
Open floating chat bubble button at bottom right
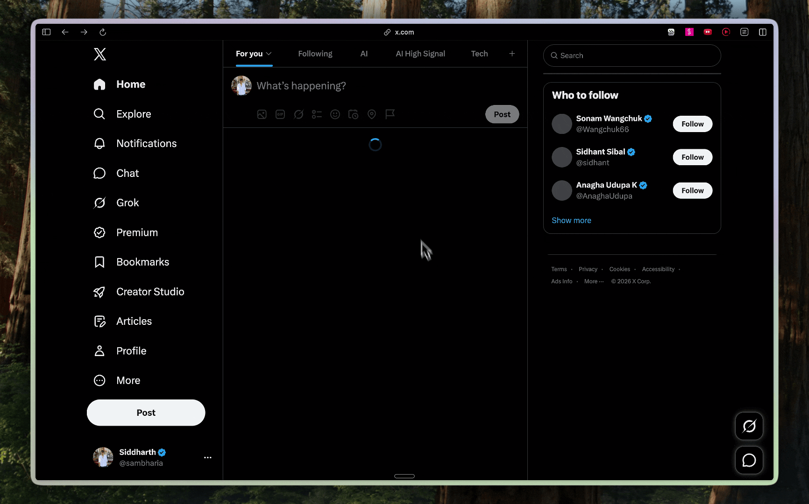(x=749, y=460)
